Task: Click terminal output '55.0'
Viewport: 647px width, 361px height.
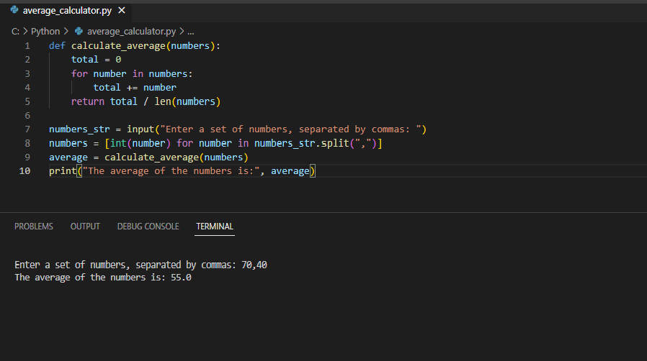Action: [181, 278]
